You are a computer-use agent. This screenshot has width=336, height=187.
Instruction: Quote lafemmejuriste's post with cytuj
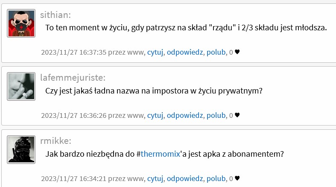[x=155, y=115]
